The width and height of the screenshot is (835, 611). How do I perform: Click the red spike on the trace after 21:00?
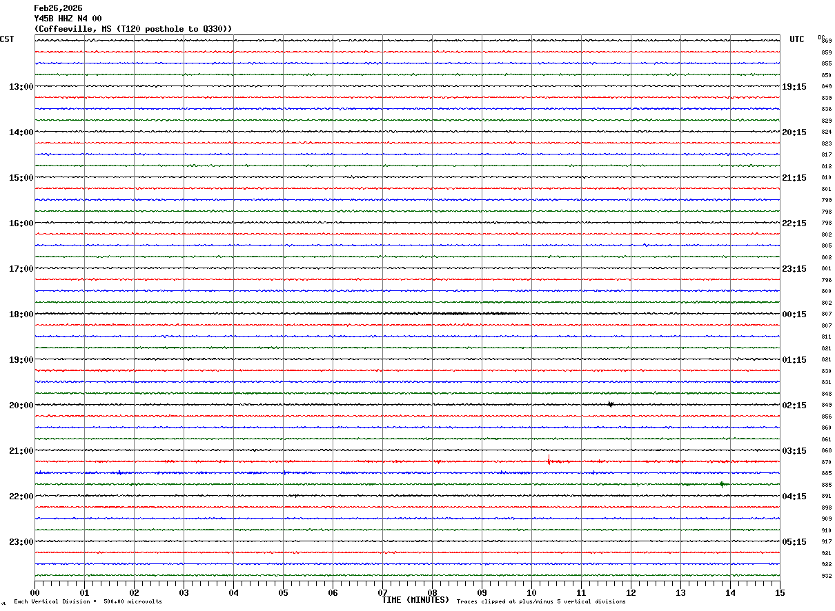click(x=549, y=460)
